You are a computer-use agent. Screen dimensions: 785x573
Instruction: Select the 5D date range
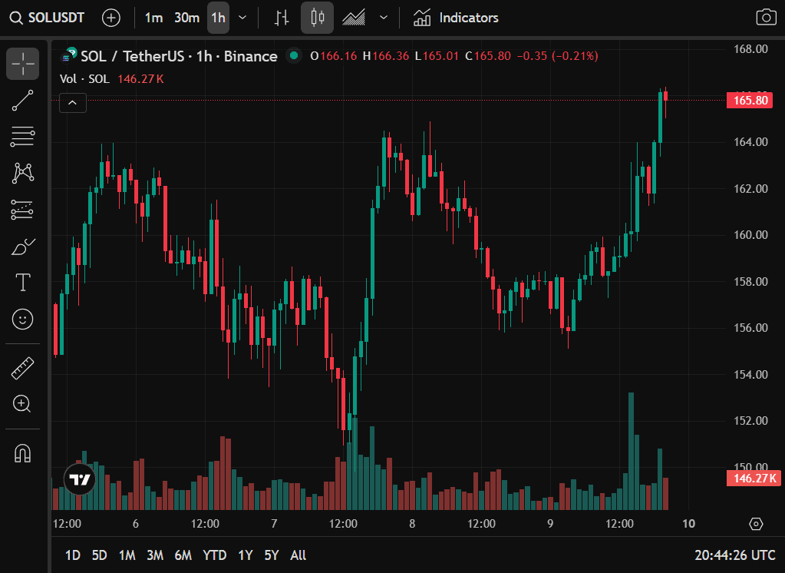99,555
